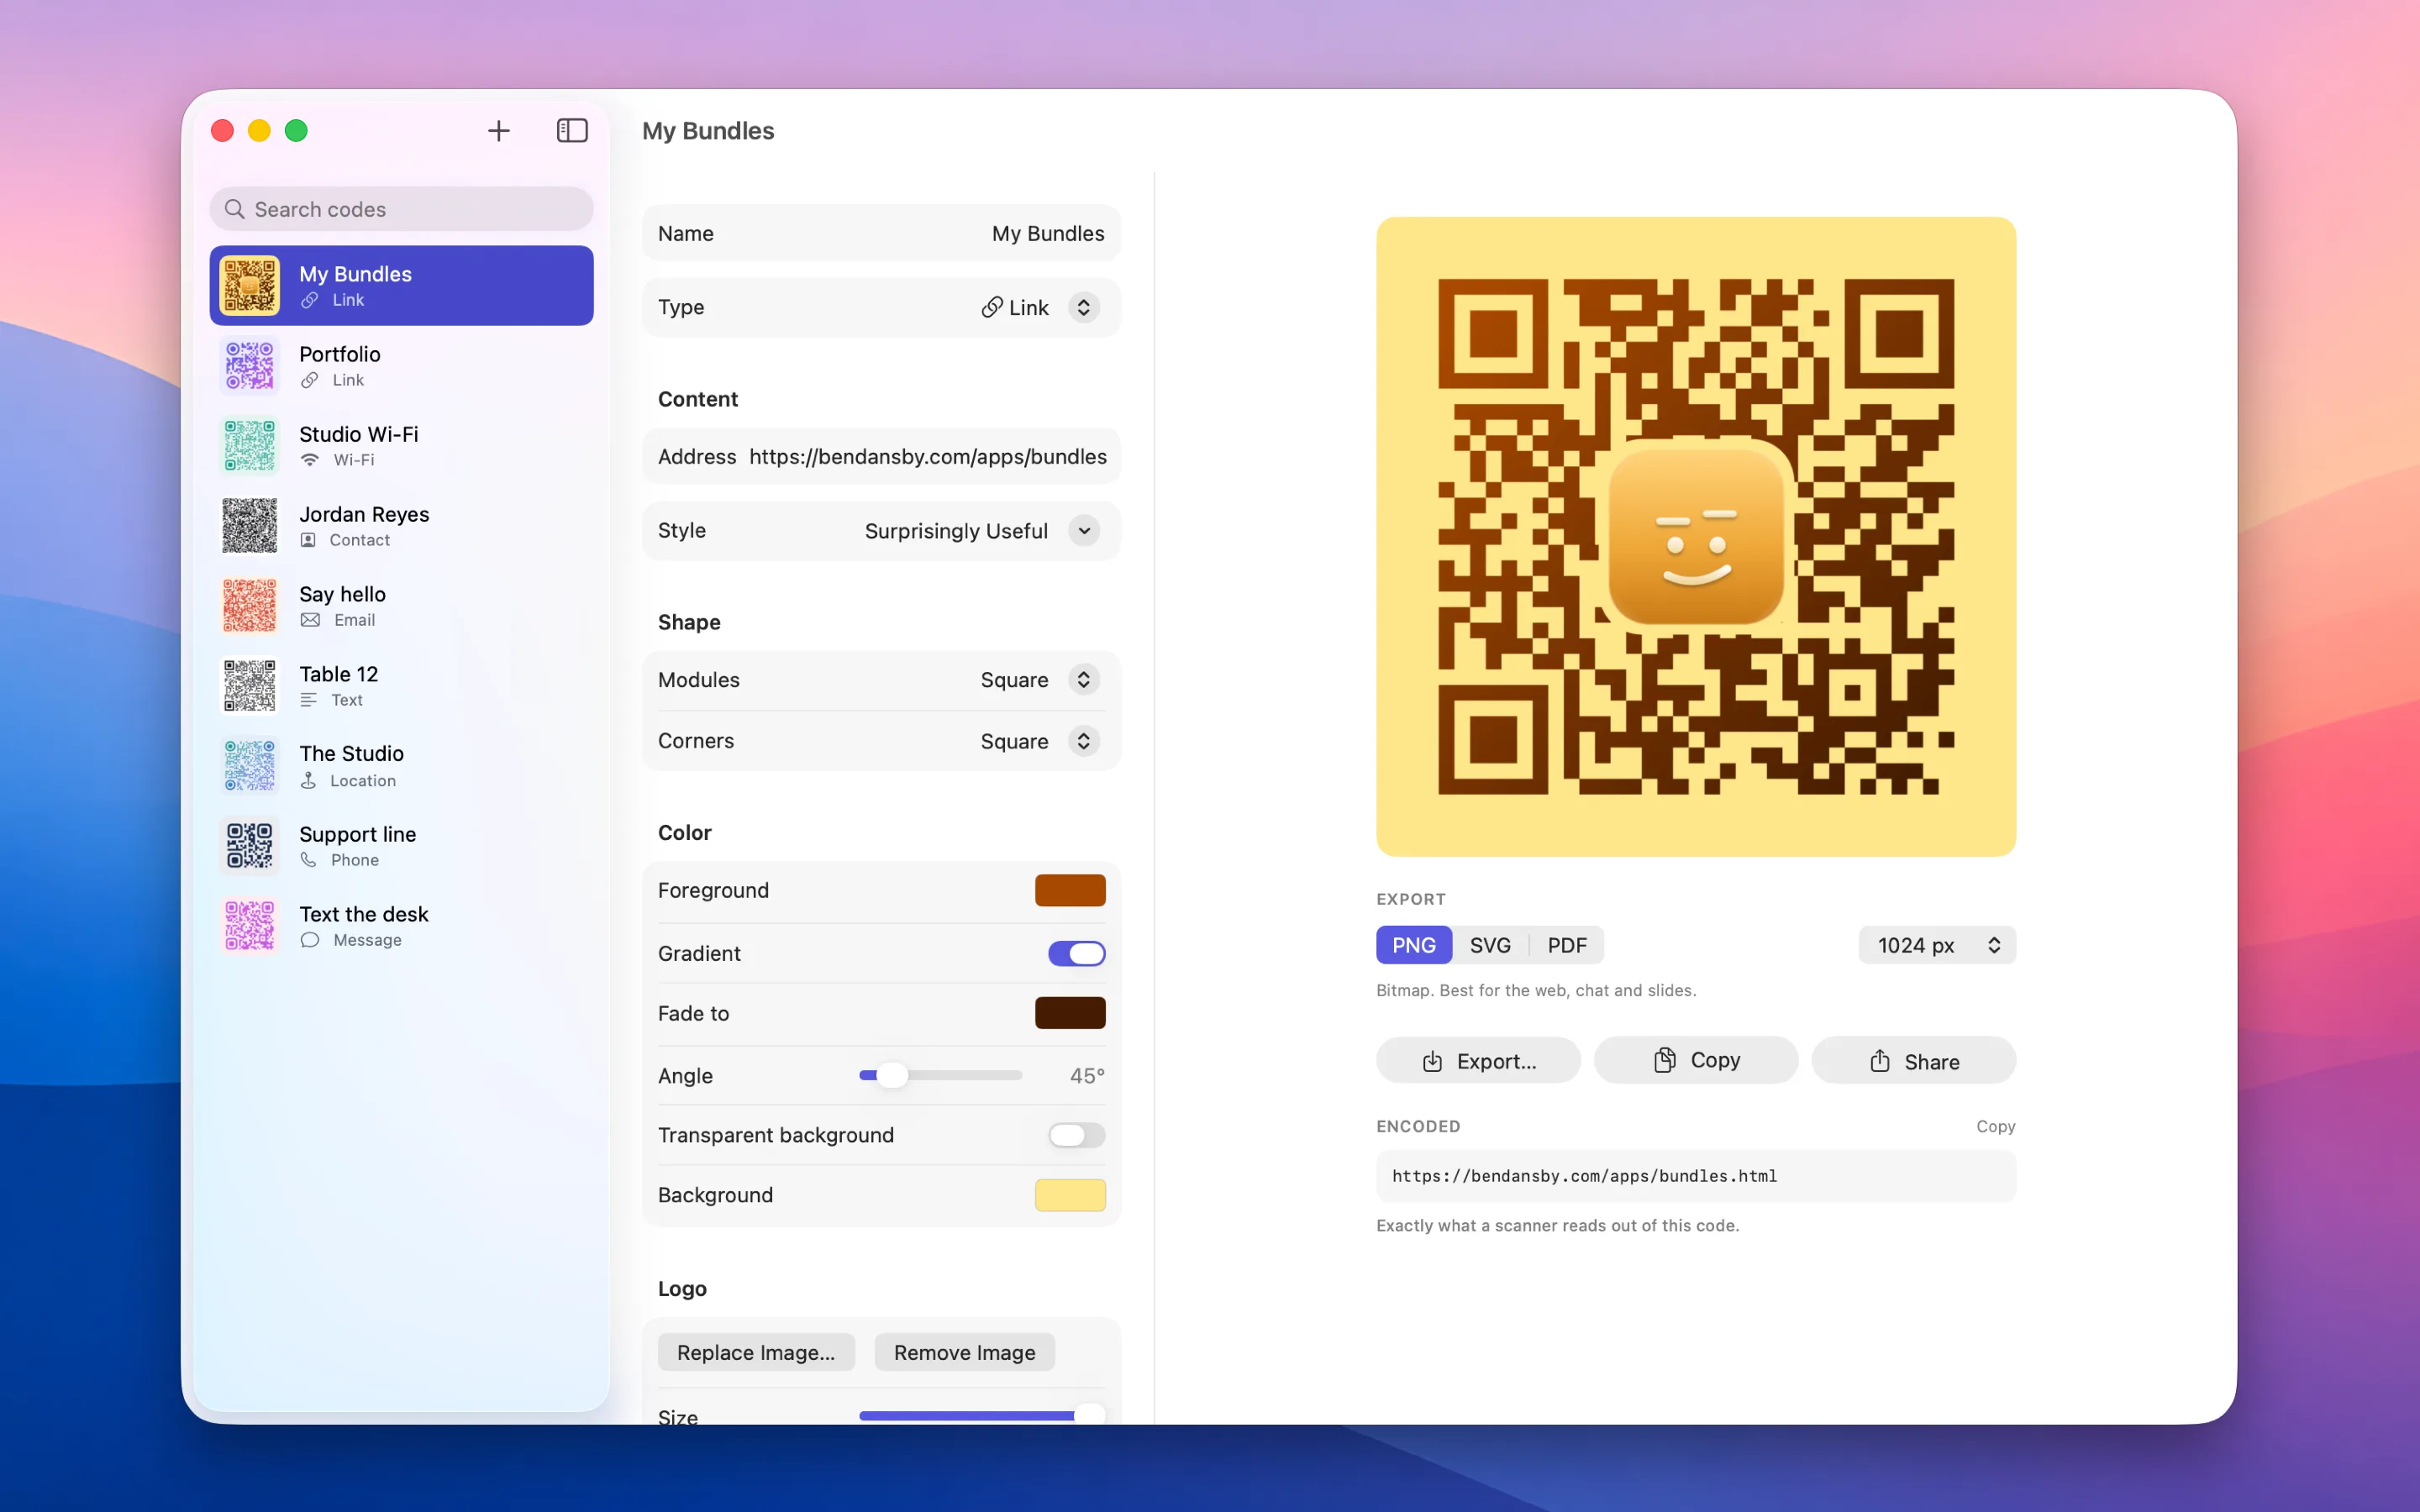Click the Search codes field
The height and width of the screenshot is (1512, 2420).
pyautogui.click(x=401, y=209)
